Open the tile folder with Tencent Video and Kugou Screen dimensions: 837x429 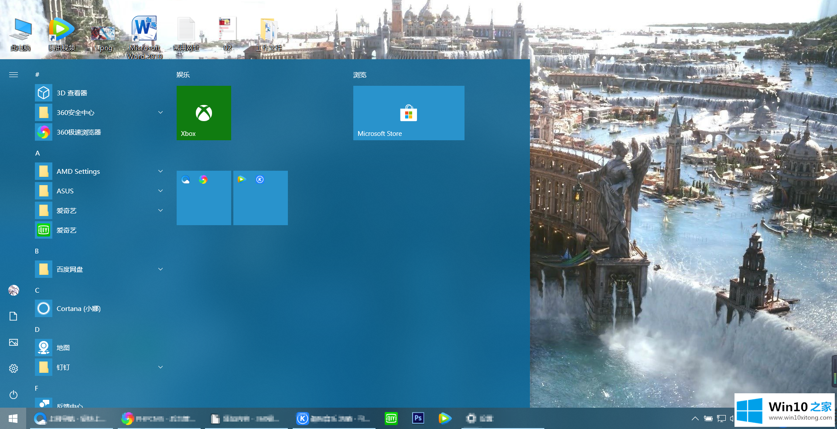point(260,198)
